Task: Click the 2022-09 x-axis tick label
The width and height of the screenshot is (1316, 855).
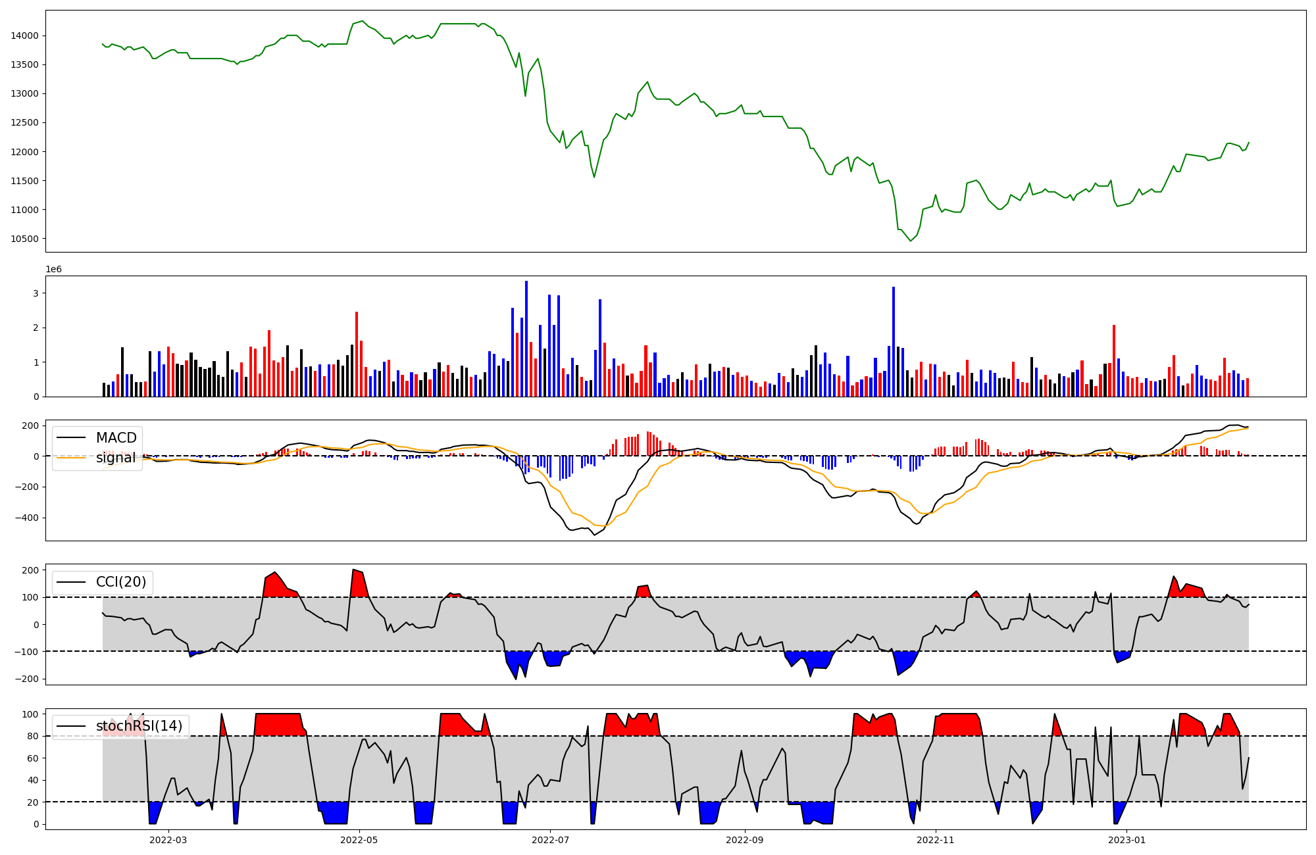Action: [745, 840]
